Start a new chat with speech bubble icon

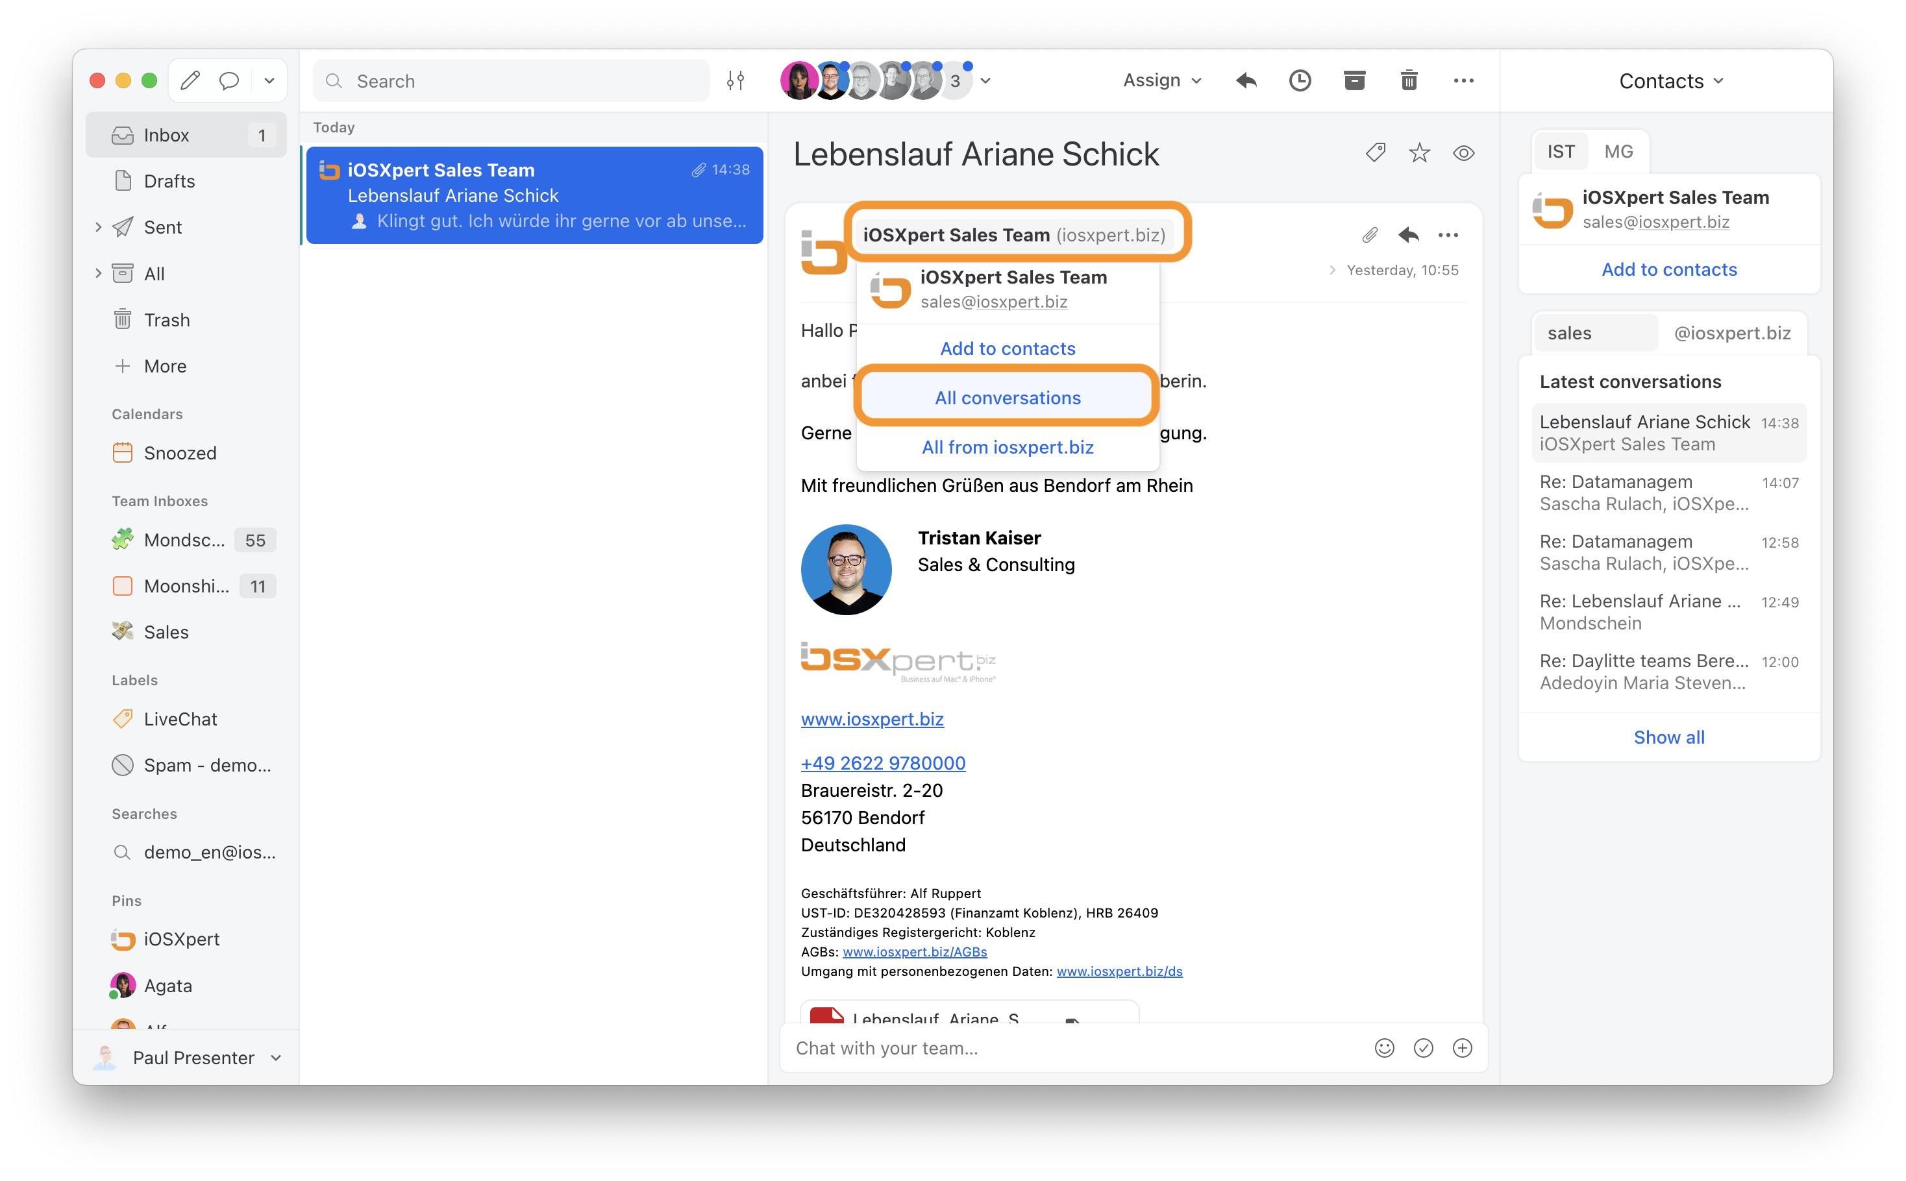coord(229,80)
